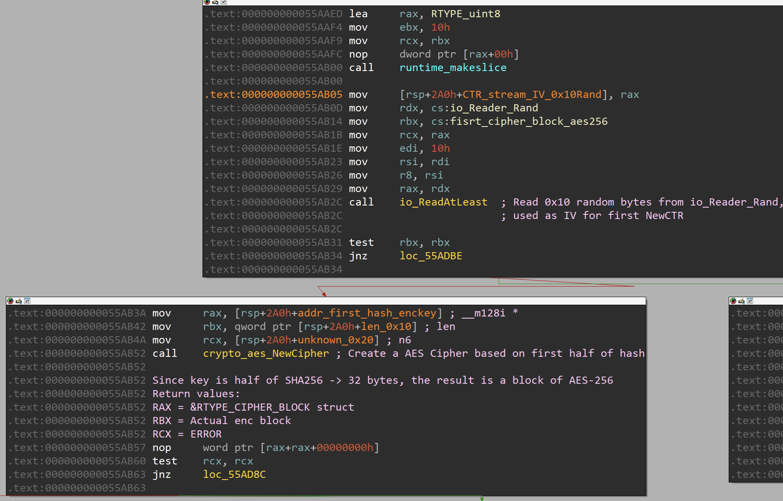The height and width of the screenshot is (501, 783).
Task: Select the io_Reader_Rand global reference
Action: pyautogui.click(x=494, y=108)
